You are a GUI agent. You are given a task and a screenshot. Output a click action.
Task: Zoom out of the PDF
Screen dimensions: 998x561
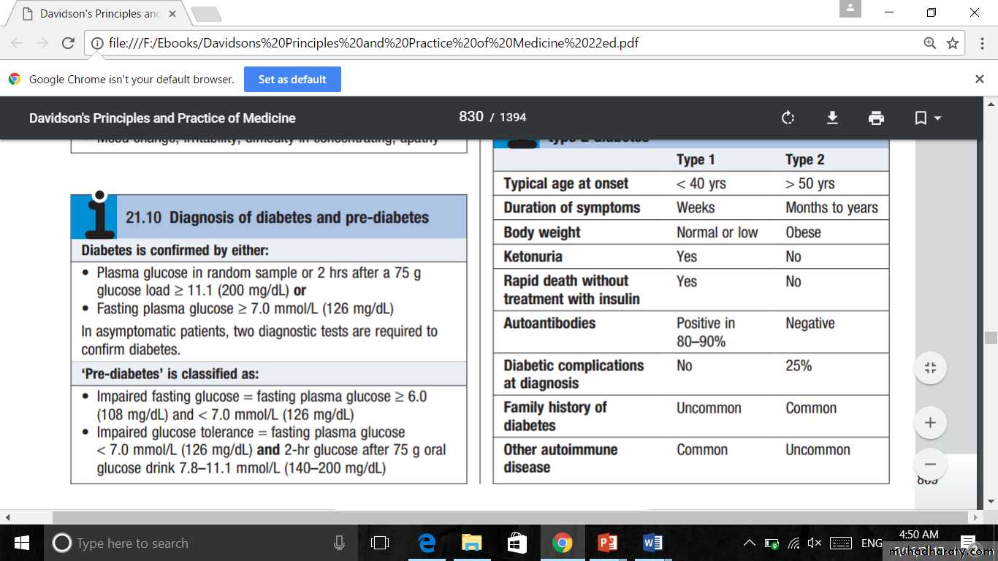(x=930, y=464)
